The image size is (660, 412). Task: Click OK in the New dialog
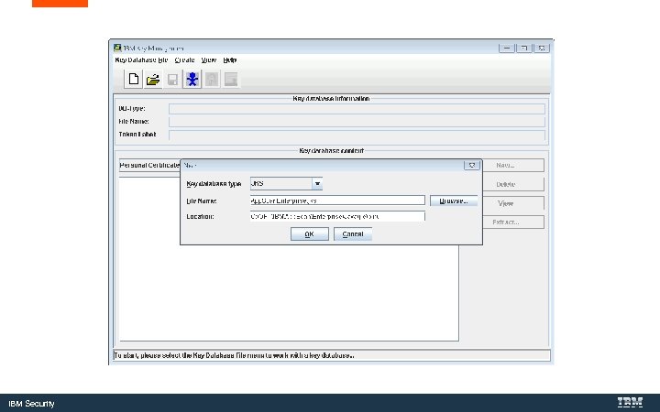point(310,234)
